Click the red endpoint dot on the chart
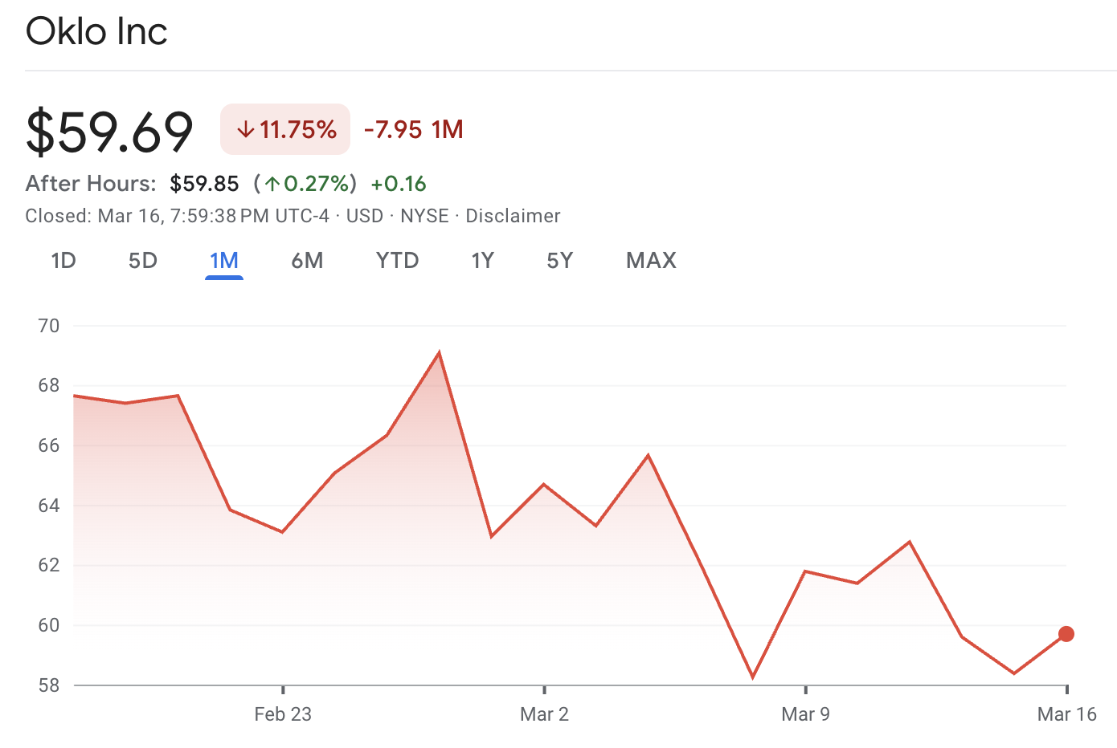The height and width of the screenshot is (748, 1117). 1066,634
